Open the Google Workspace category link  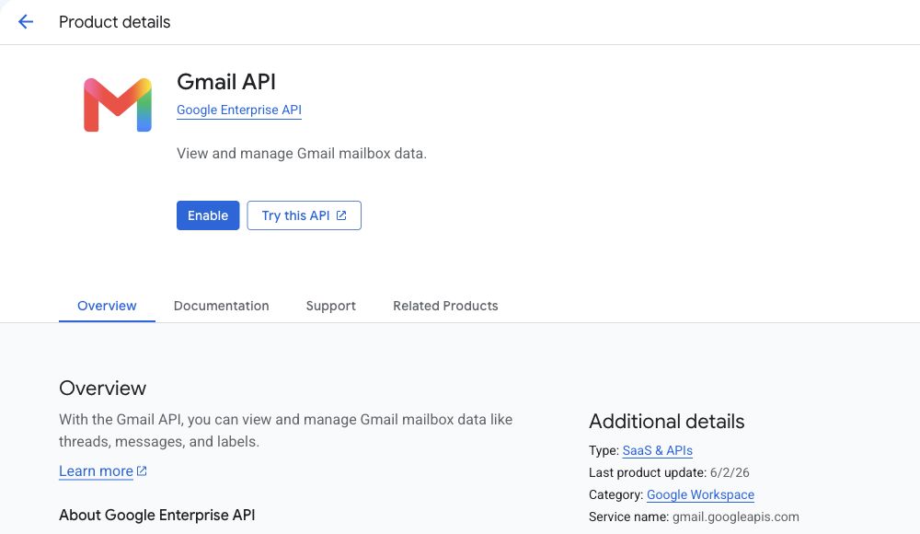[x=700, y=494]
